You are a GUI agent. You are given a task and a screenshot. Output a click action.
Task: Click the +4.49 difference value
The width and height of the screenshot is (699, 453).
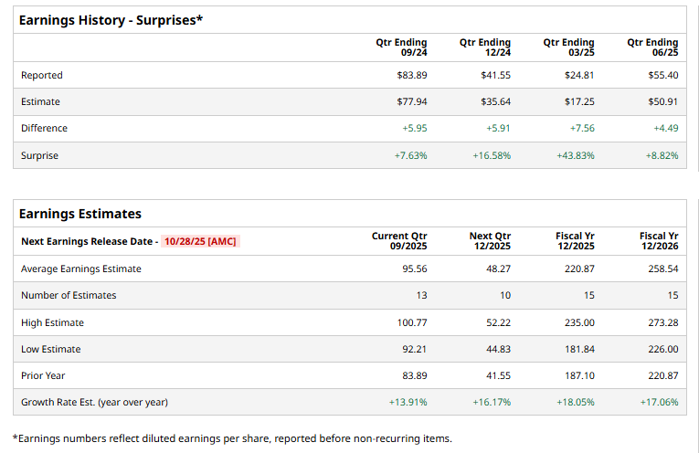point(665,128)
